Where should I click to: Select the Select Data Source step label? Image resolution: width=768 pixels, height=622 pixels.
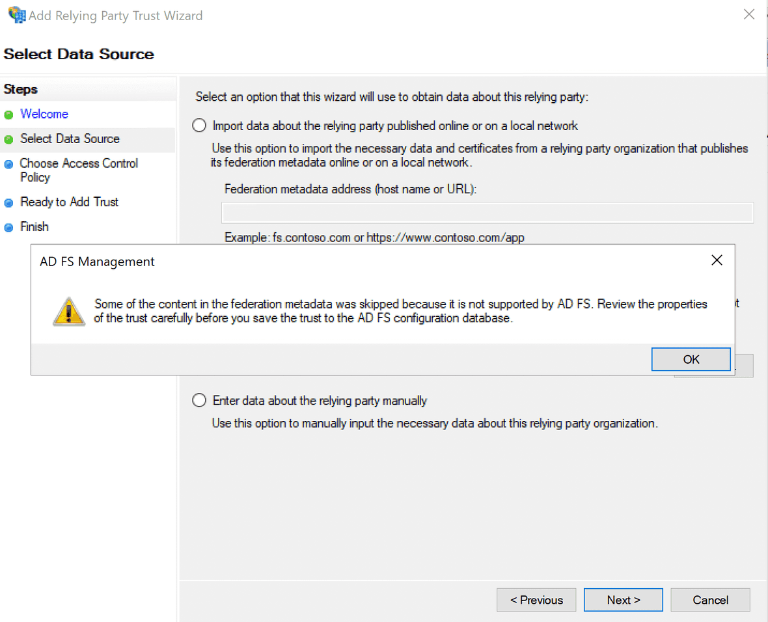(70, 139)
